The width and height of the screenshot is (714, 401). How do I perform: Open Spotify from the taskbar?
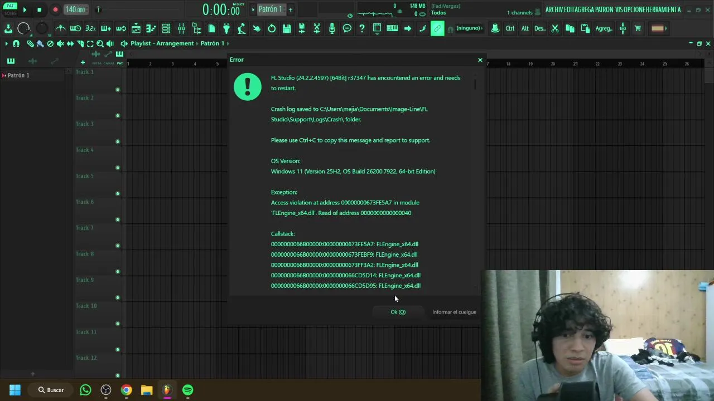[x=188, y=390]
